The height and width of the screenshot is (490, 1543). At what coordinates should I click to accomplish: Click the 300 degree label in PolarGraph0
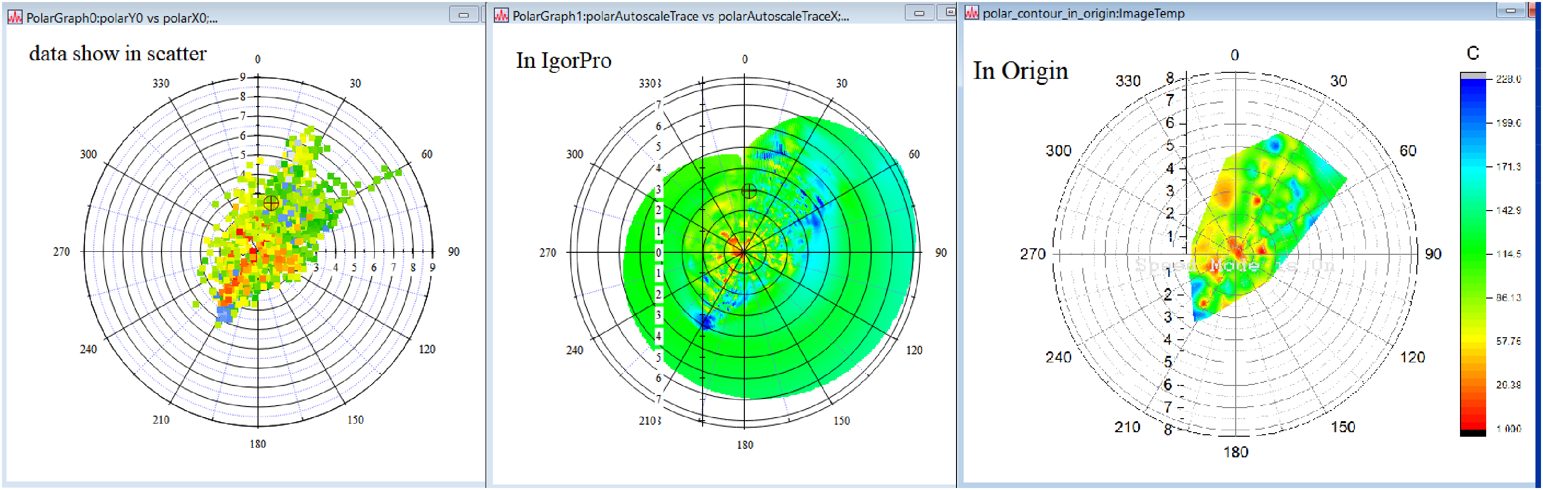[x=88, y=154]
